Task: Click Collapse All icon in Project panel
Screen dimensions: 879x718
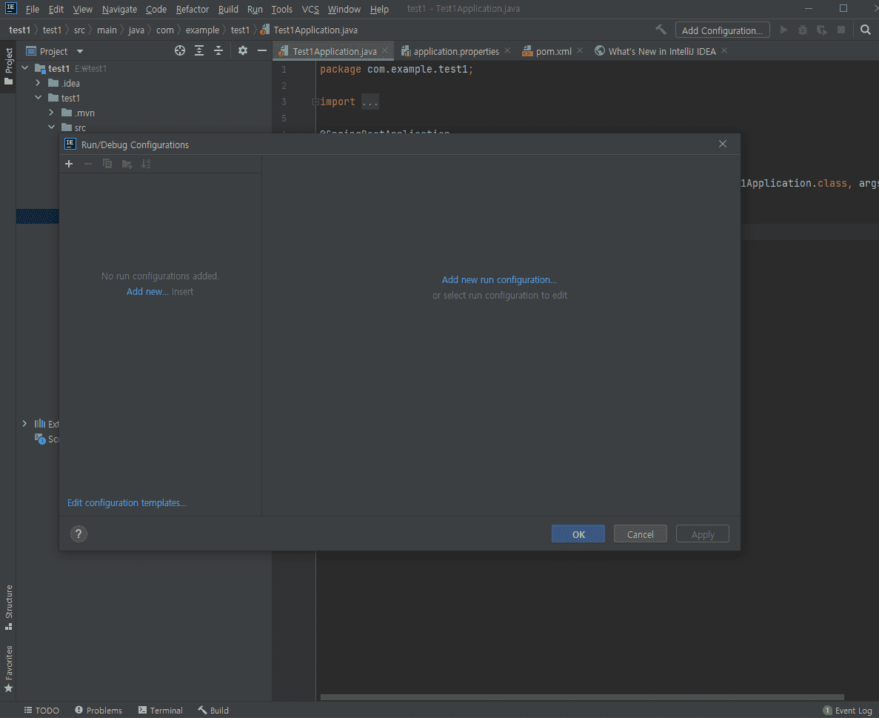Action: [218, 51]
